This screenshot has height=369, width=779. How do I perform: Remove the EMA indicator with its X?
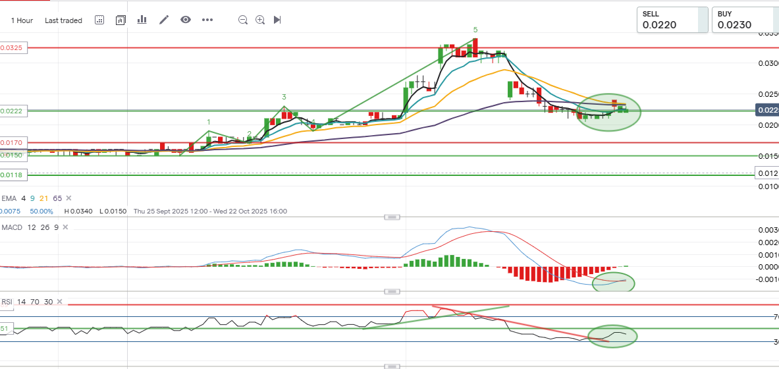[x=68, y=198]
